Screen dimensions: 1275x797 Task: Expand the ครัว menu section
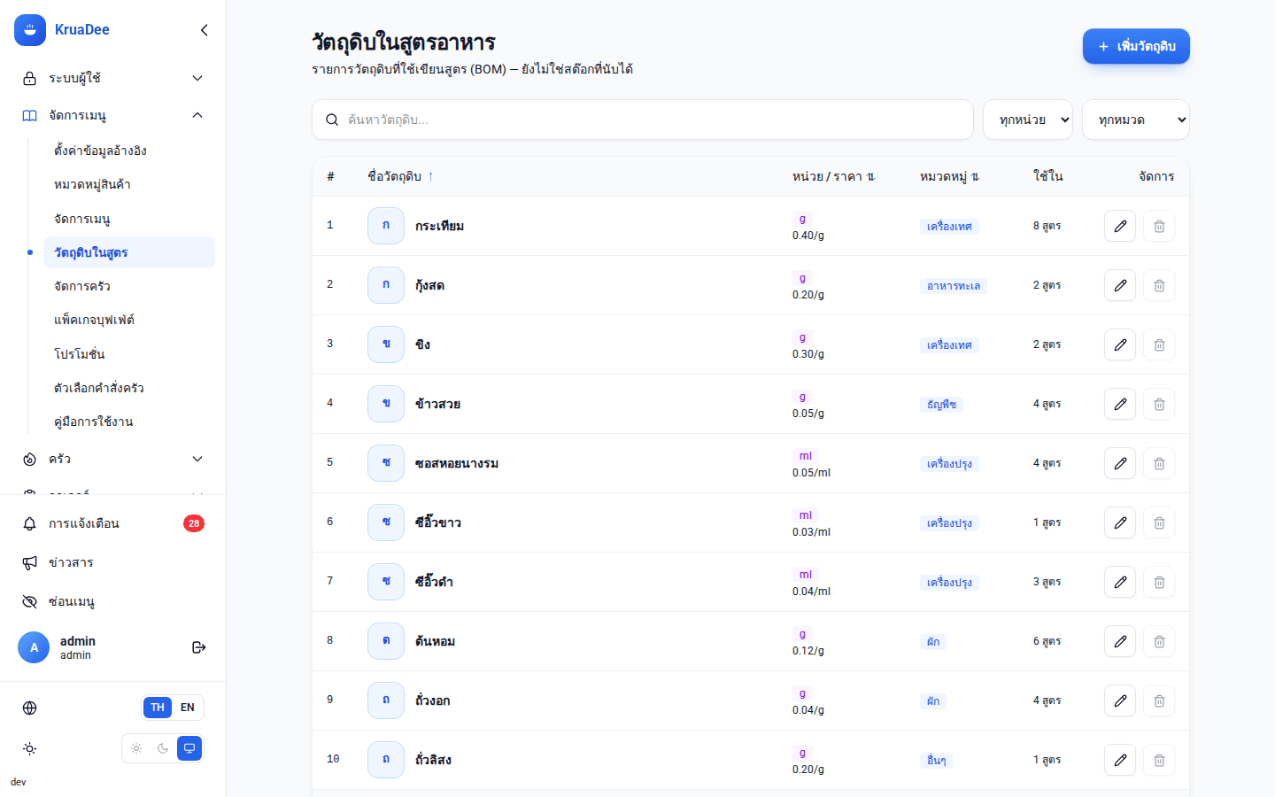(x=113, y=459)
